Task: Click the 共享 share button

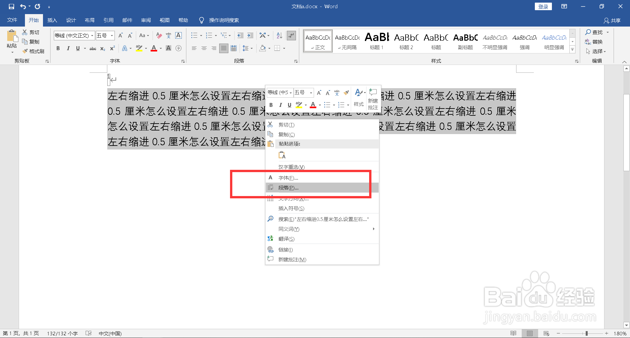Action: (x=612, y=20)
